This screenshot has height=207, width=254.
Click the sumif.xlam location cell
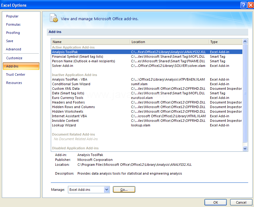click(x=139, y=84)
